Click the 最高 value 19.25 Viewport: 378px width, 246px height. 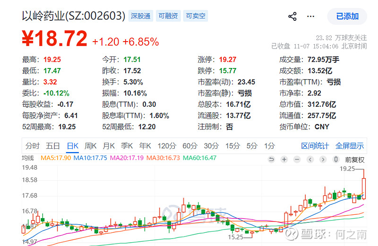tap(52, 59)
